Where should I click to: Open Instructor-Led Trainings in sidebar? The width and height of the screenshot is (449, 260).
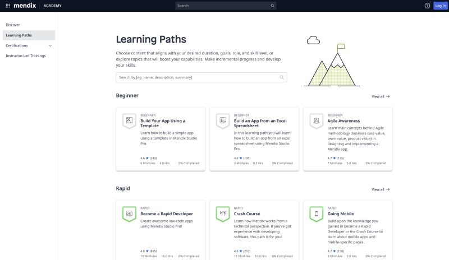26,56
